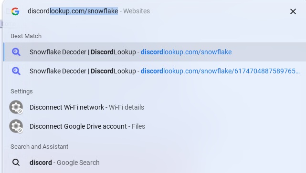306x173 pixels.
Task: Click the Files label after Google Drive account
Action: tap(138, 126)
